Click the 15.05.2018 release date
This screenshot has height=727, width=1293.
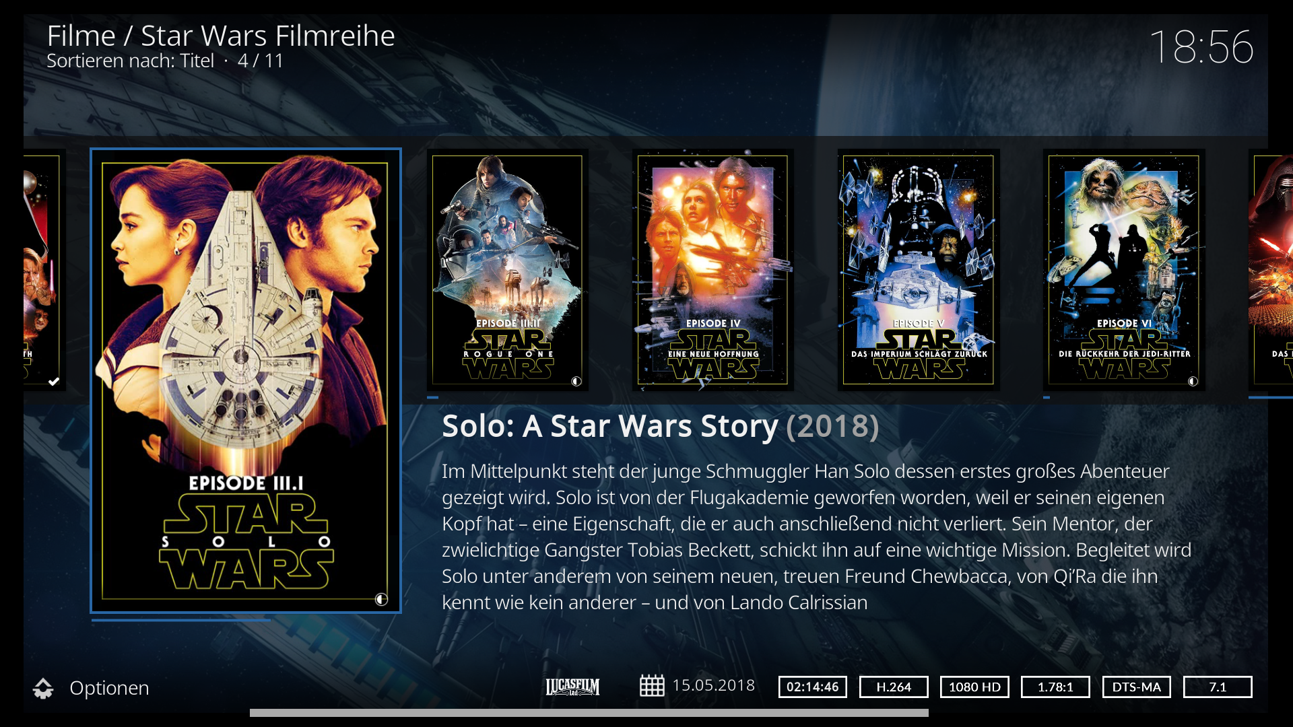click(713, 685)
